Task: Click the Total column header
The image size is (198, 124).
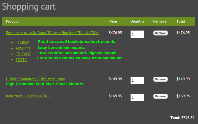Action: [181, 21]
